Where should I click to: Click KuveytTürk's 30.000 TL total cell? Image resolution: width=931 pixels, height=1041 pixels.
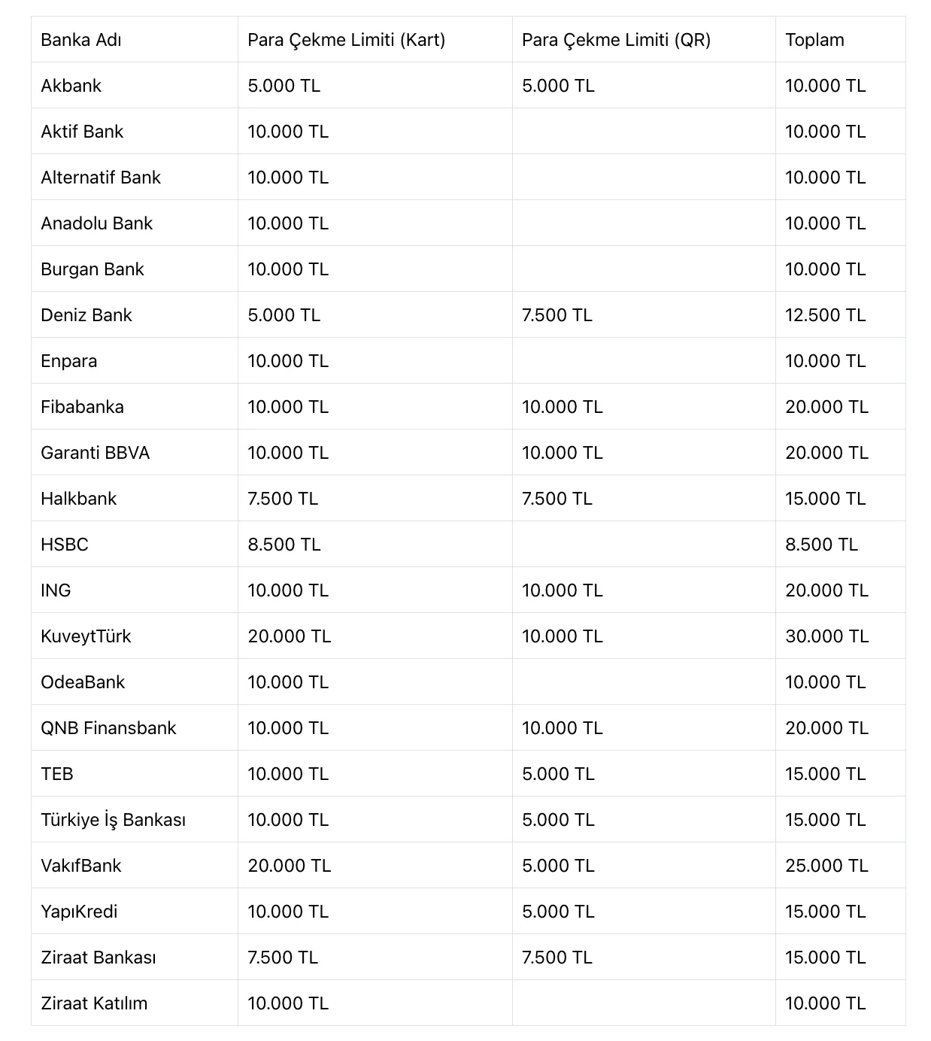click(826, 636)
